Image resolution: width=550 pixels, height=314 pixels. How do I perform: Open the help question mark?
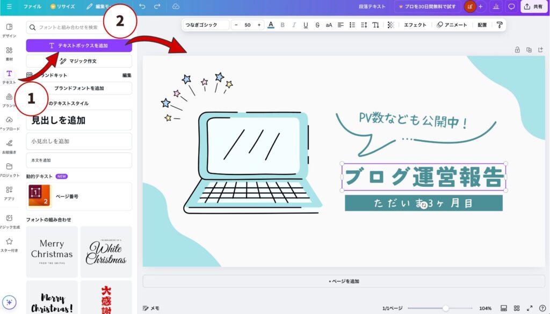pyautogui.click(x=542, y=309)
